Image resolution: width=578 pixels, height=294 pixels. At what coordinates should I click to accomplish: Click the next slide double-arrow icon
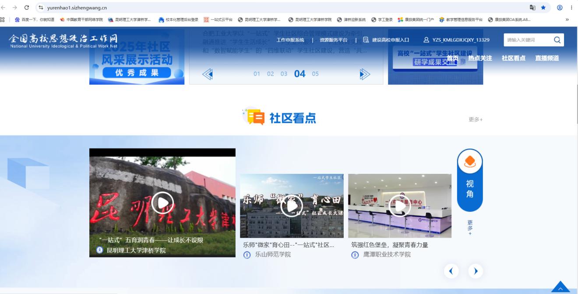(365, 74)
